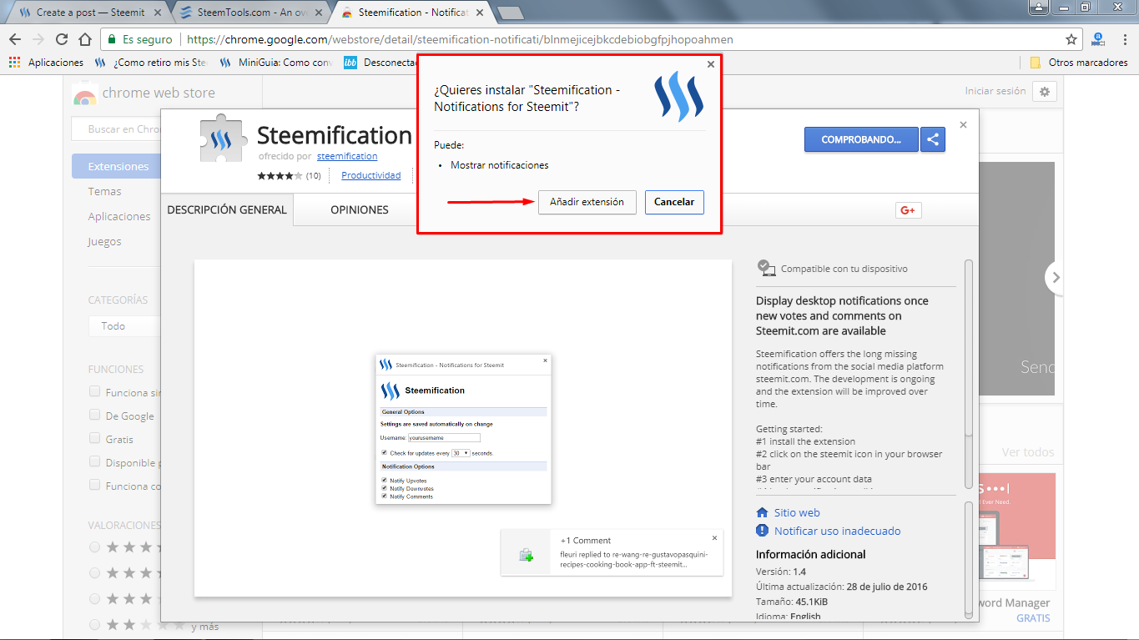Close the Create a post Steemit tab
The image size is (1139, 640).
(158, 13)
